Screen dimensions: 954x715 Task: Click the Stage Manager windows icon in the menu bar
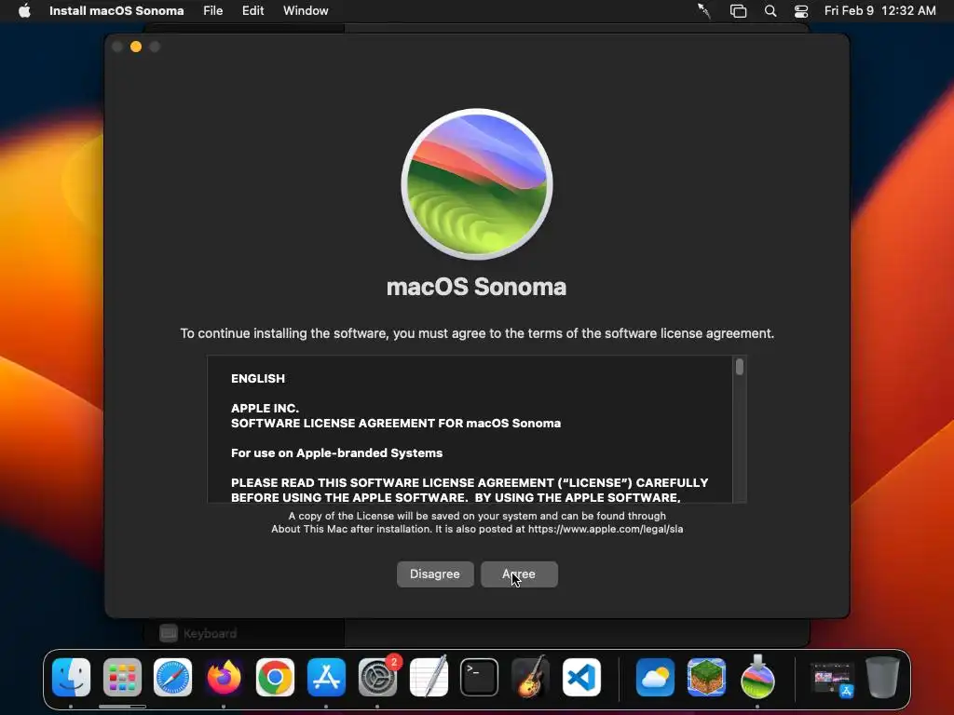pos(738,11)
